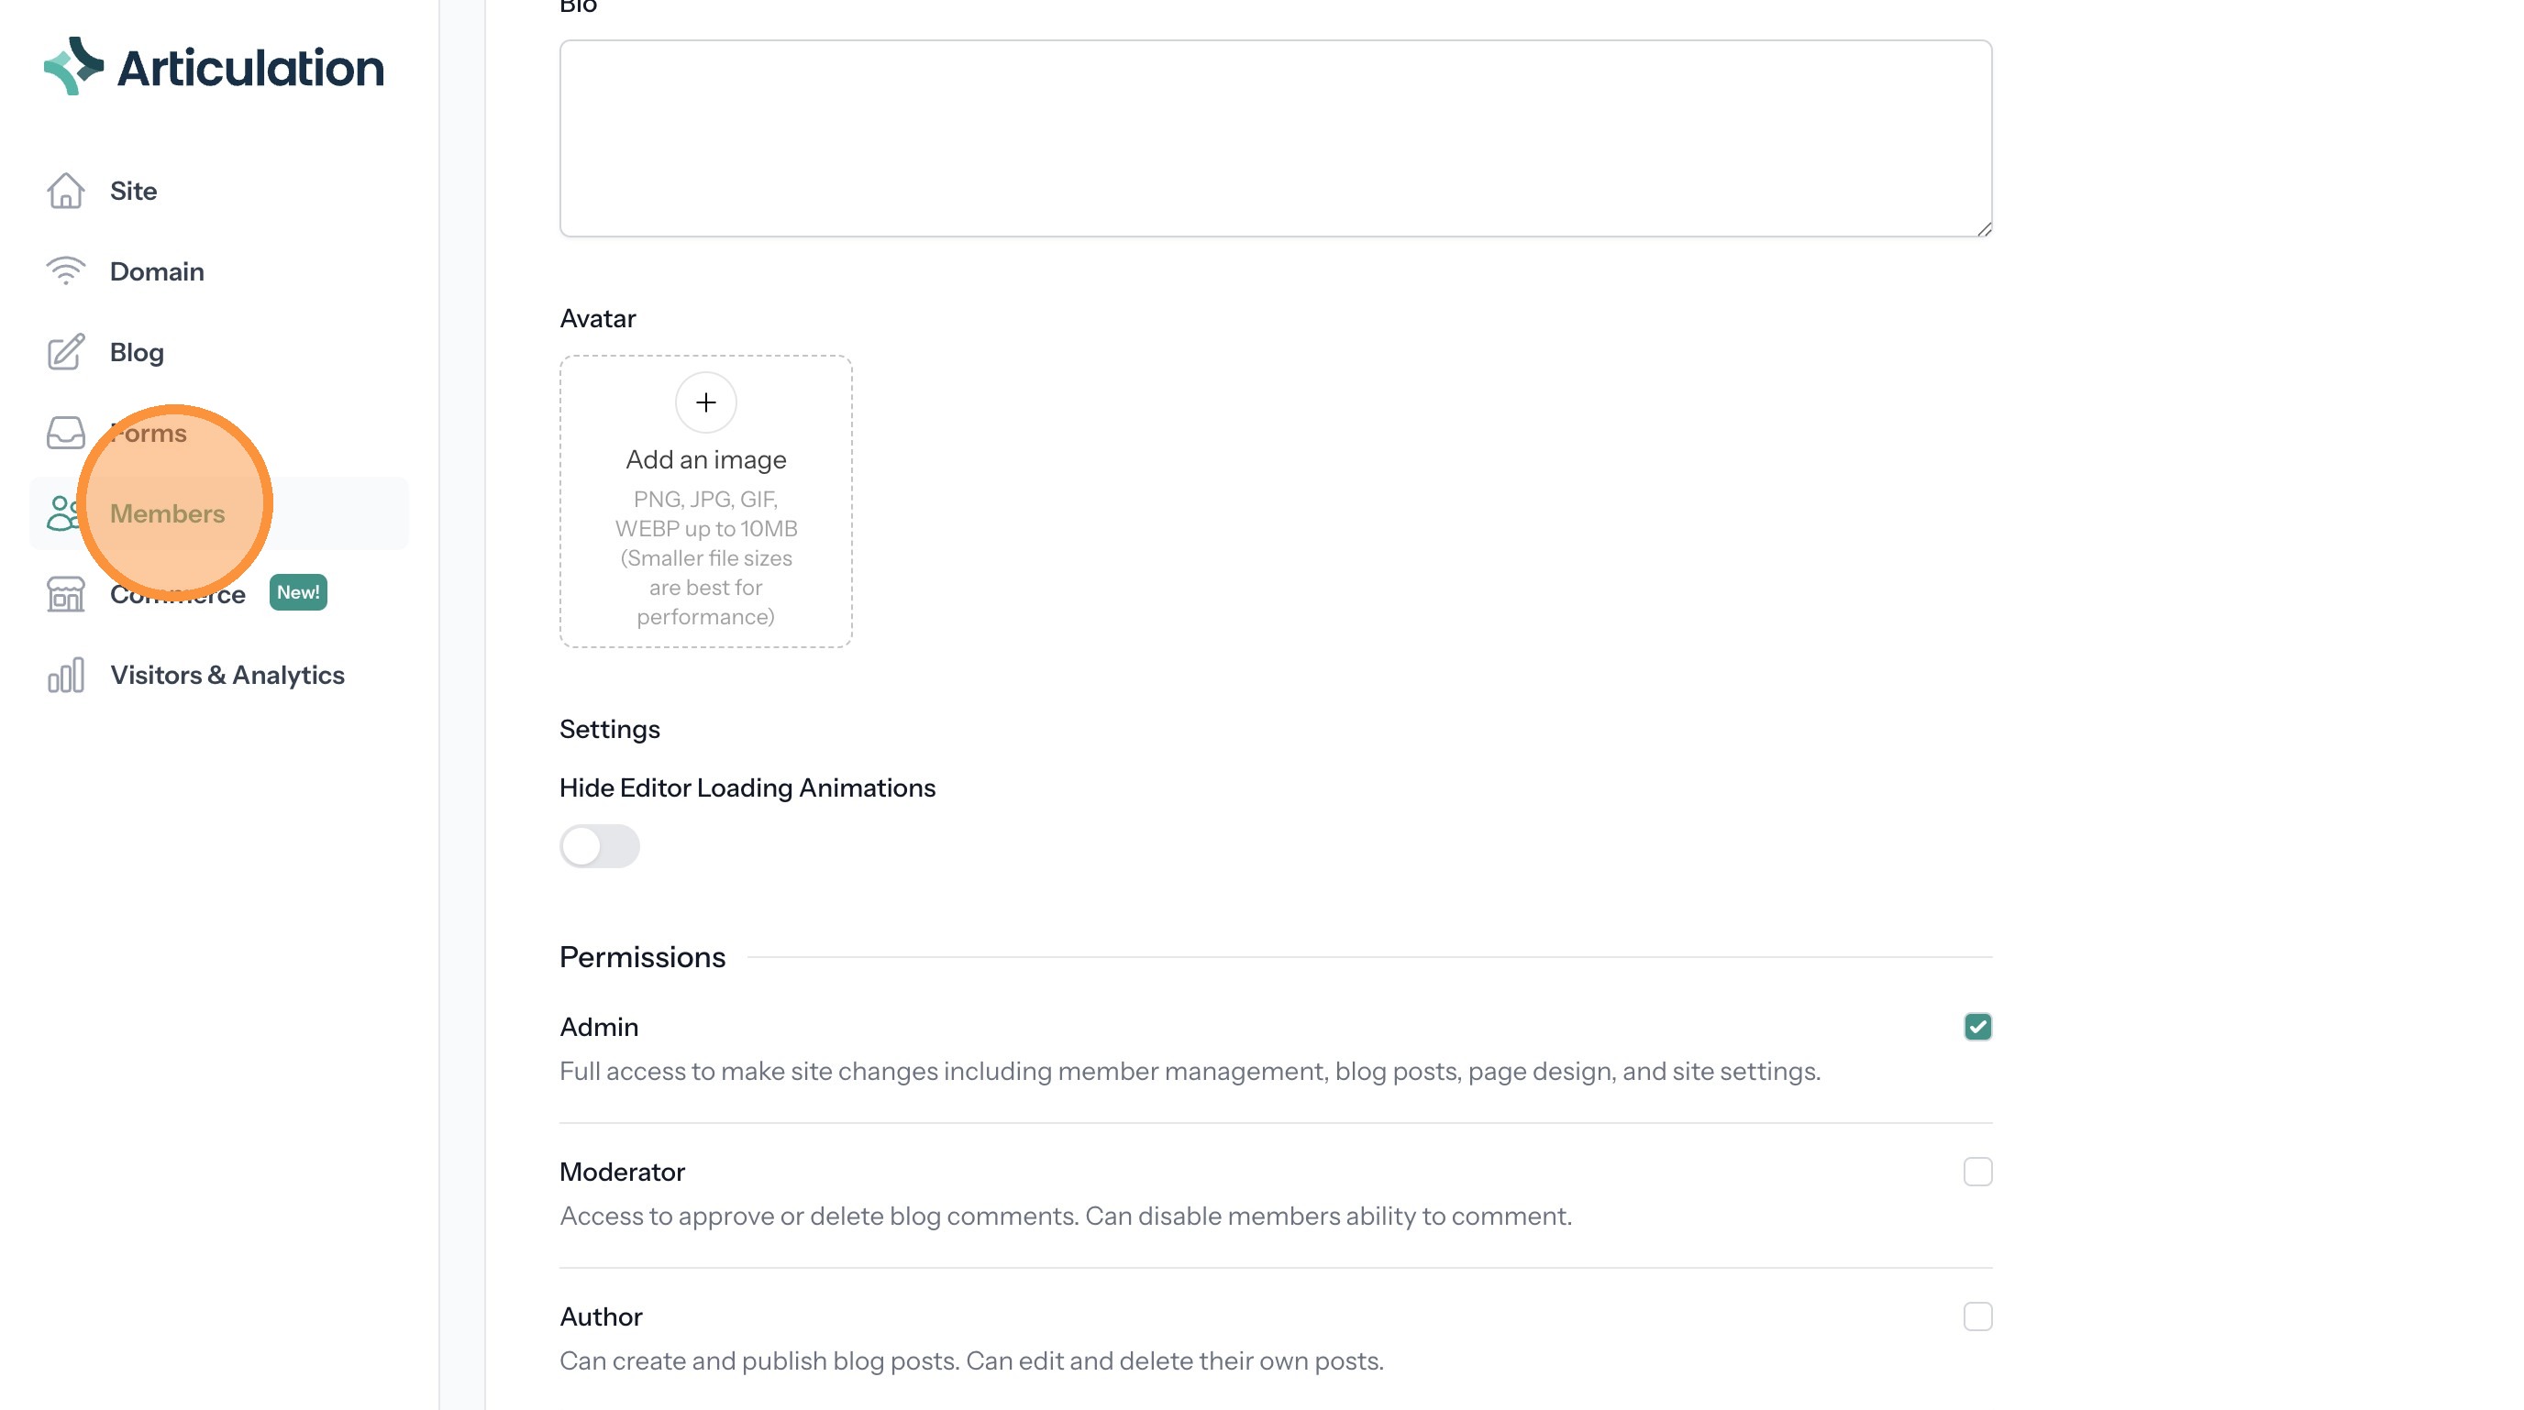Click the Blog pencil-edit icon
Image resolution: width=2524 pixels, height=1410 pixels.
66,352
